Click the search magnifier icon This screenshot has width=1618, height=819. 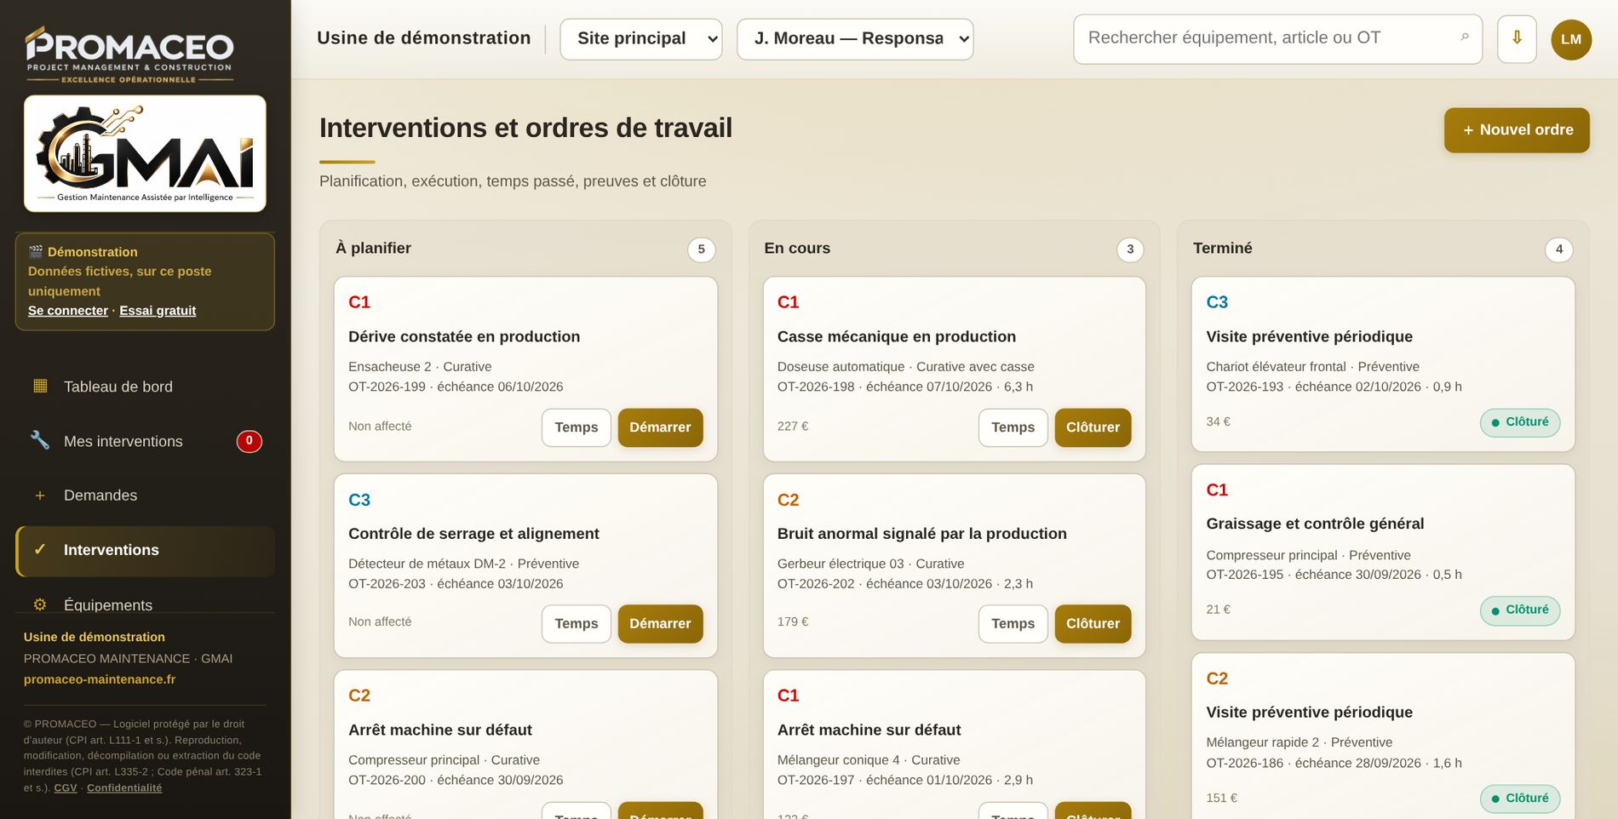coord(1465,37)
